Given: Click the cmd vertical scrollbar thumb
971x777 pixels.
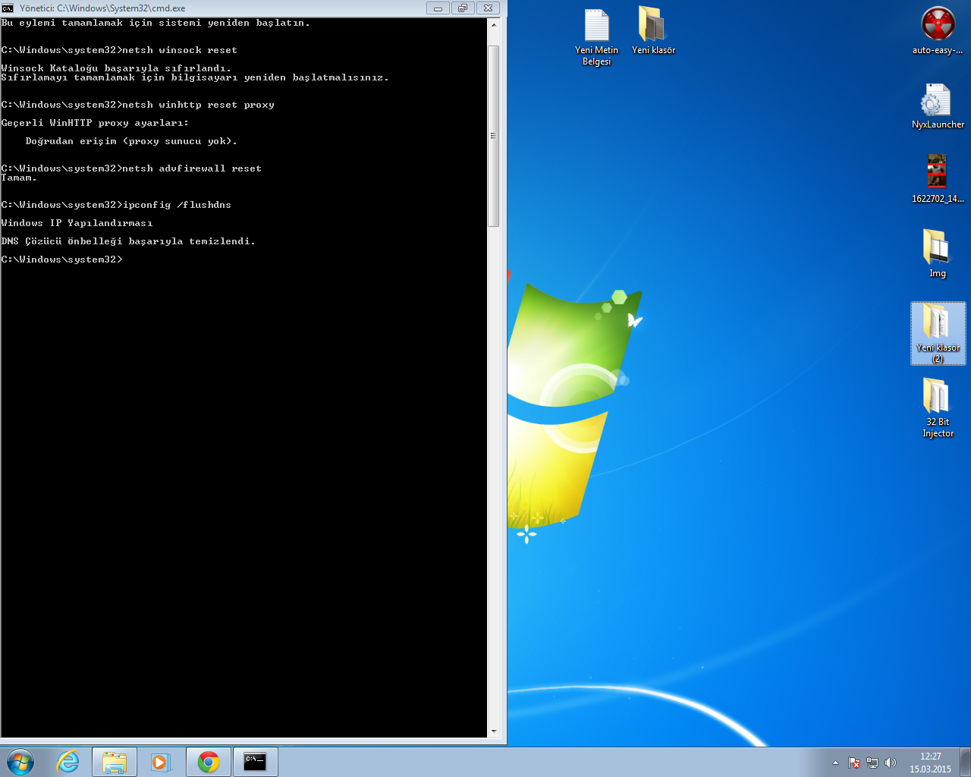Looking at the screenshot, I should pyautogui.click(x=494, y=136).
